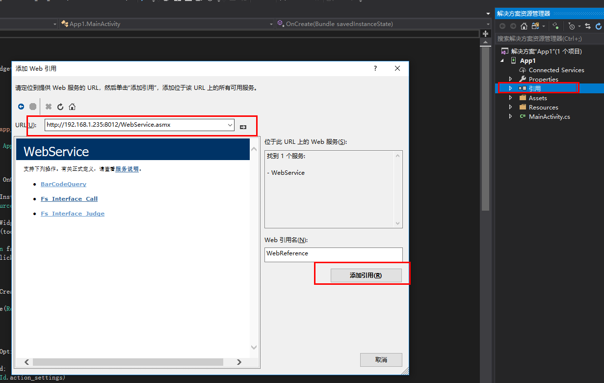Click the cloud icon beside Connected Services
This screenshot has height=383, width=604.
click(523, 70)
